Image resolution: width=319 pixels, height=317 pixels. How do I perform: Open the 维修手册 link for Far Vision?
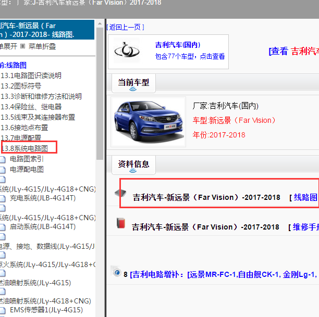306,227
